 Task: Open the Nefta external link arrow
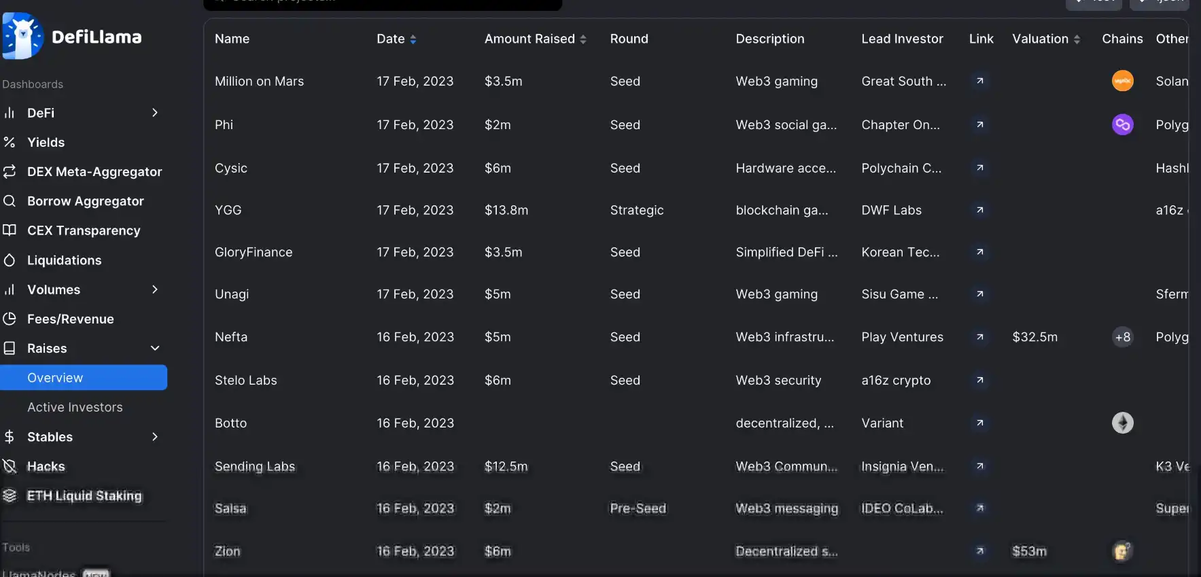click(x=980, y=337)
